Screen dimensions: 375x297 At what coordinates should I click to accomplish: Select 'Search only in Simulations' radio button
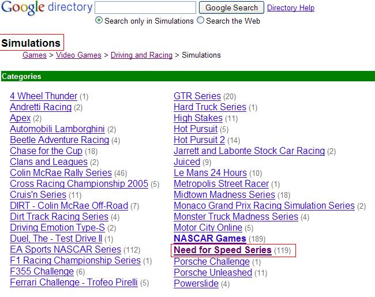(99, 20)
